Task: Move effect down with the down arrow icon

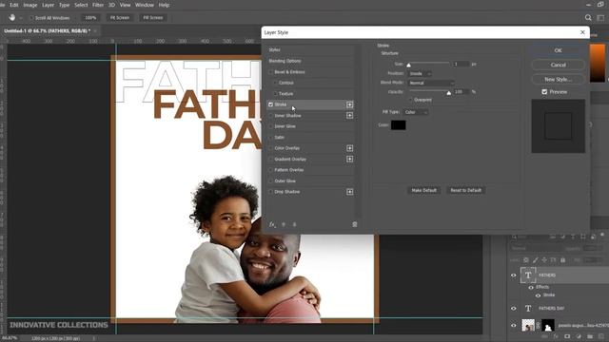Action: coord(294,224)
